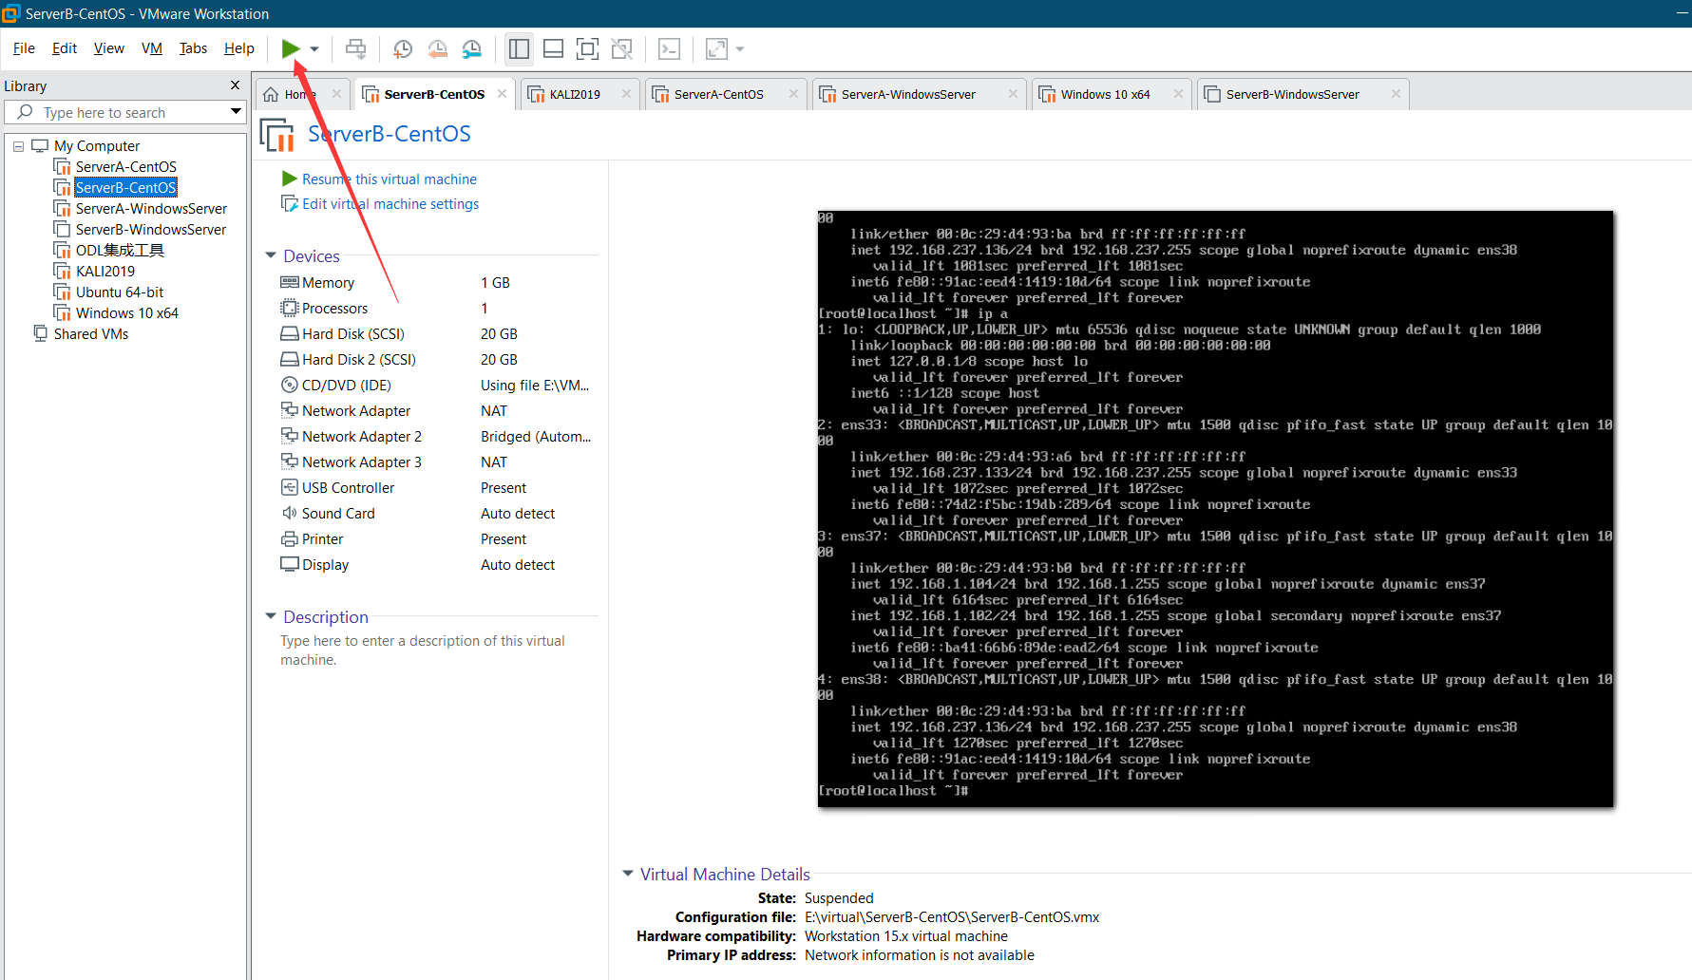Open the VM menu

pyautogui.click(x=152, y=48)
